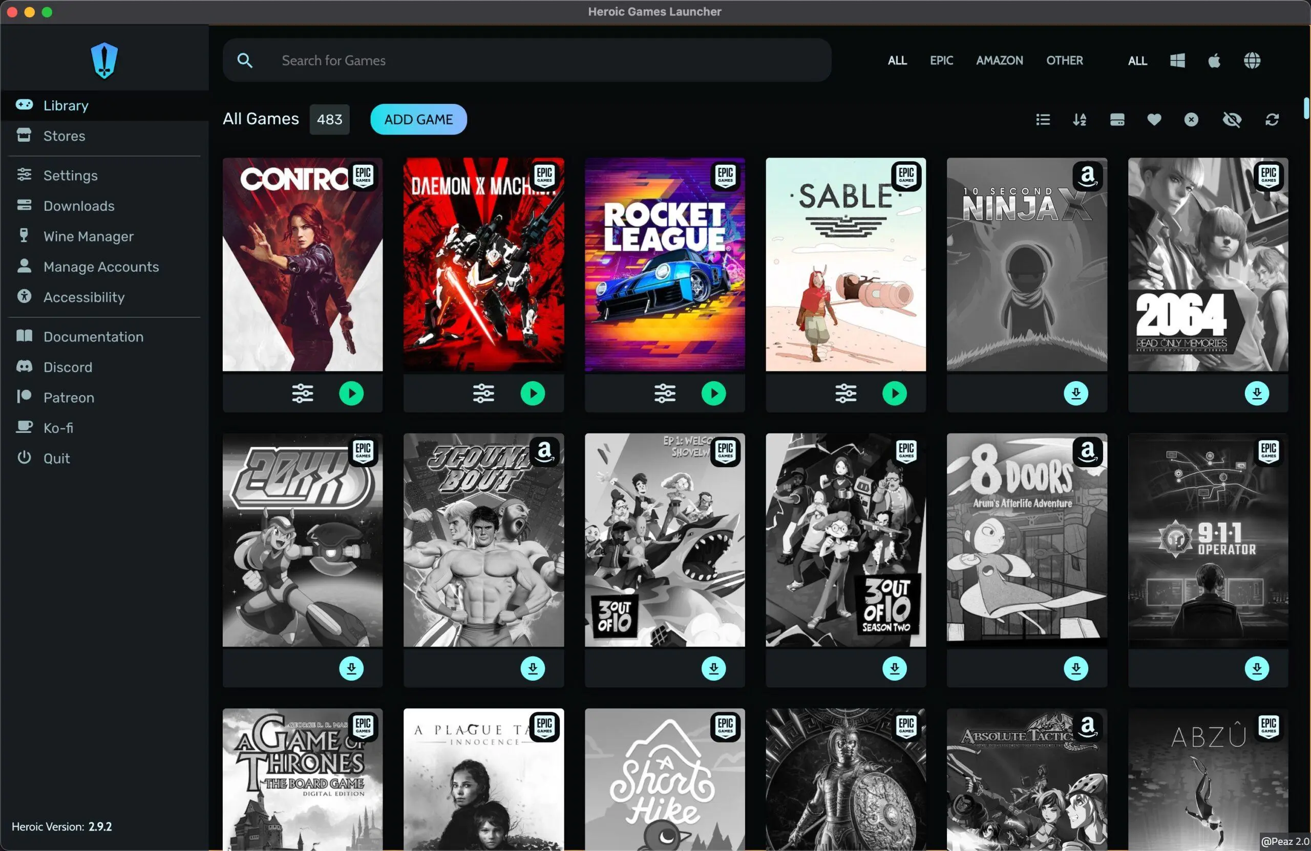The height and width of the screenshot is (851, 1311).
Task: Filter the library to the Amazon store
Action: [x=999, y=60]
